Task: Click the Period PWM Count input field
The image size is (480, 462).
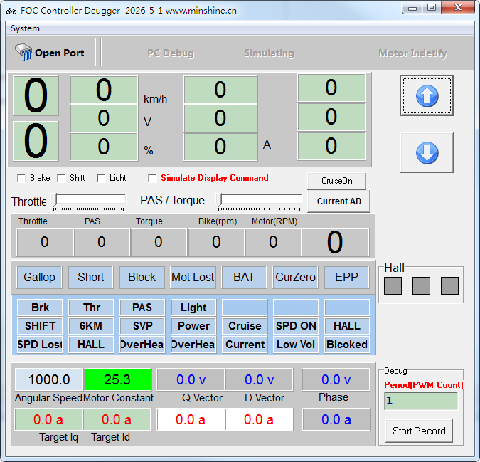Action: coord(421,401)
